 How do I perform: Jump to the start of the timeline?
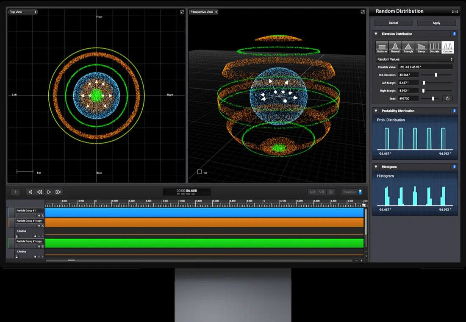point(31,192)
